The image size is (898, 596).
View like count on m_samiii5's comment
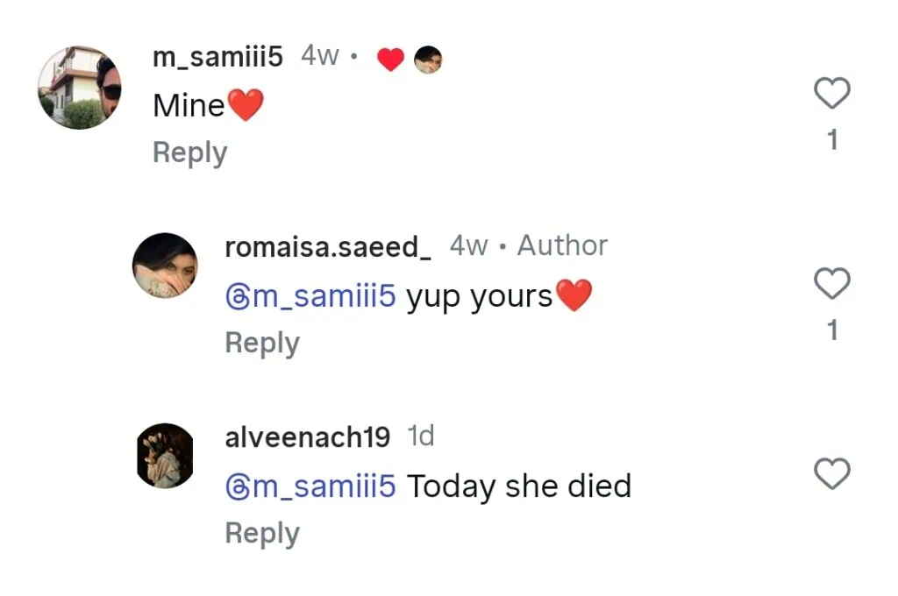pos(832,140)
